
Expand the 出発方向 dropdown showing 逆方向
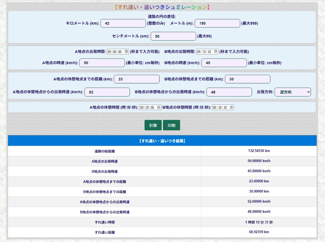tap(293, 92)
